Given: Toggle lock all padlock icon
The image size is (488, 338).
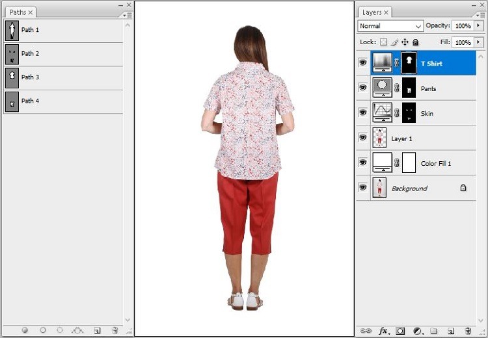Looking at the screenshot, I should 416,42.
